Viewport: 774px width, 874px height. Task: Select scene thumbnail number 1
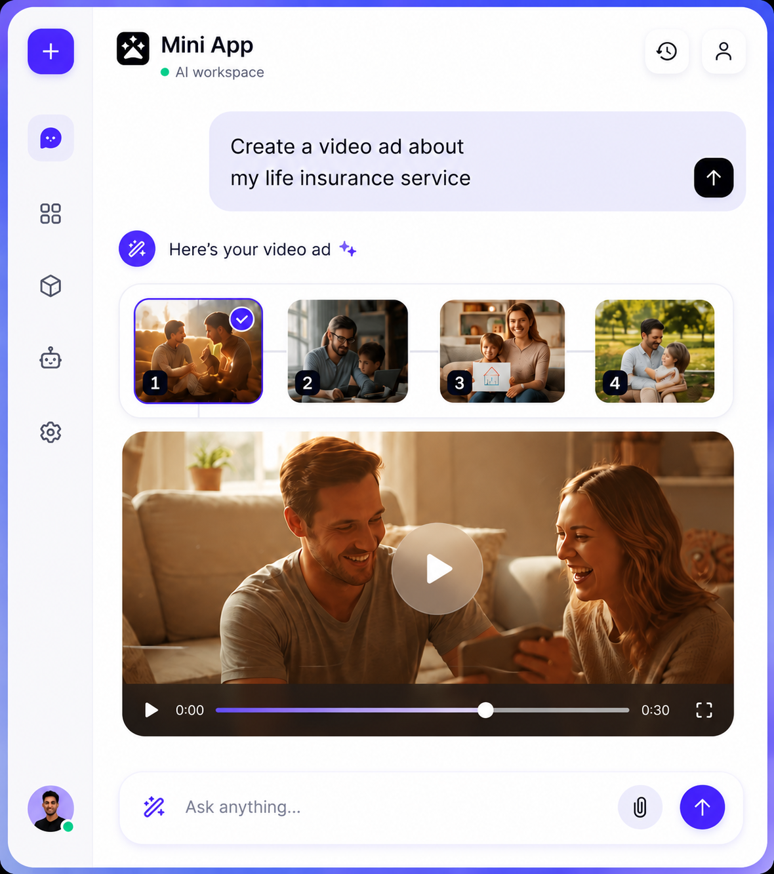pos(198,351)
